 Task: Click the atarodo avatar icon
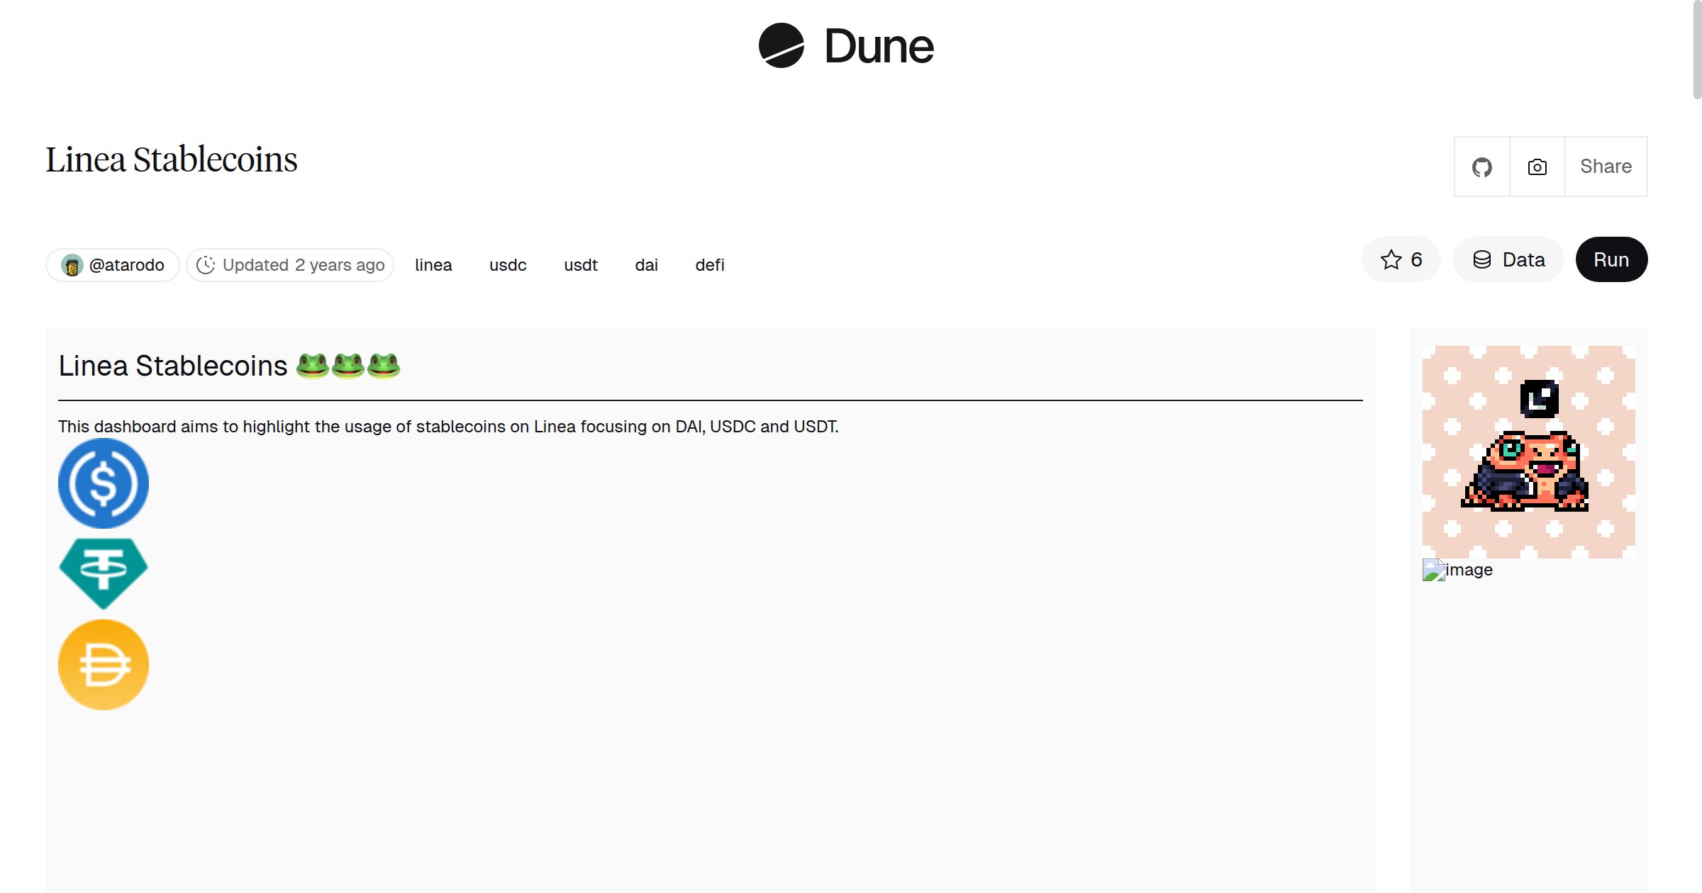(72, 265)
